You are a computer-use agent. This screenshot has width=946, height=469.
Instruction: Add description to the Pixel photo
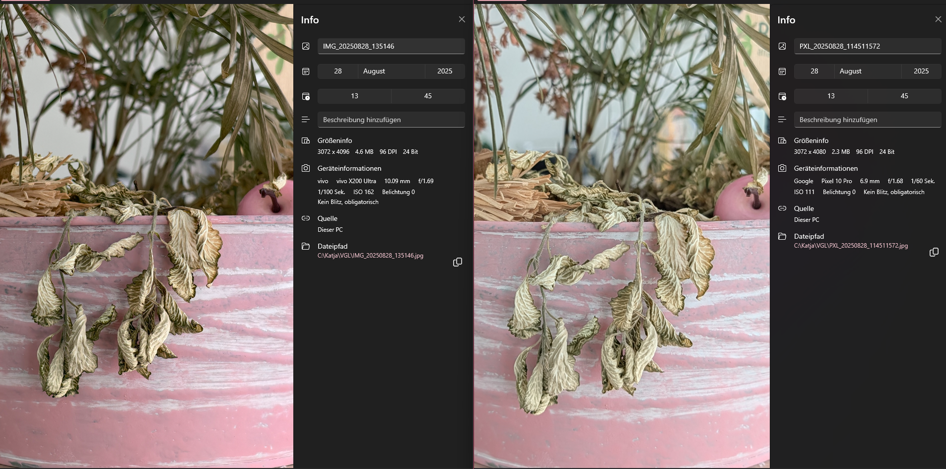coord(867,120)
